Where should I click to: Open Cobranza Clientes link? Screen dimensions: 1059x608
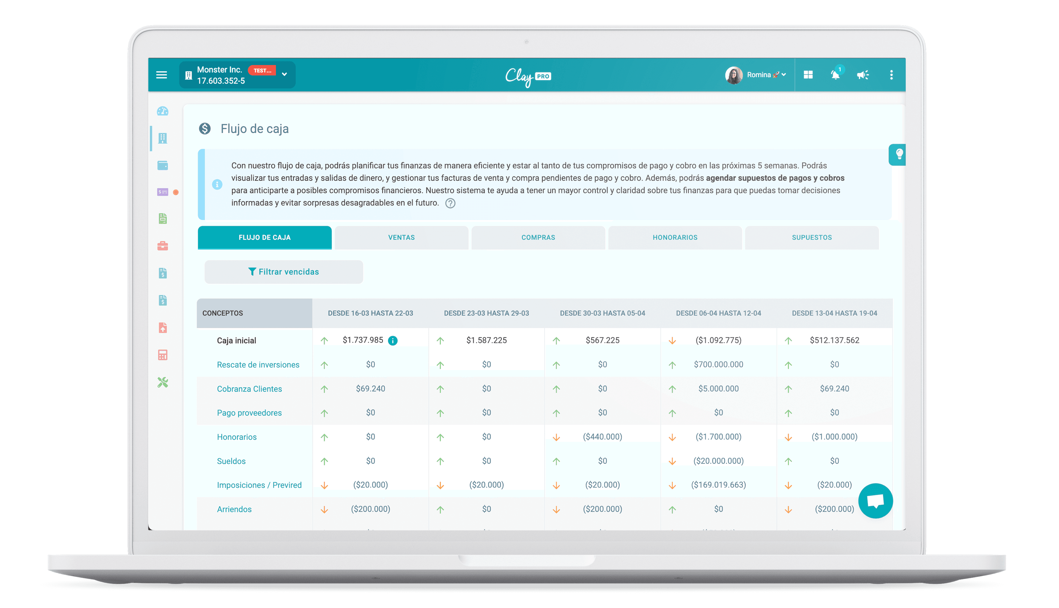[x=249, y=389]
